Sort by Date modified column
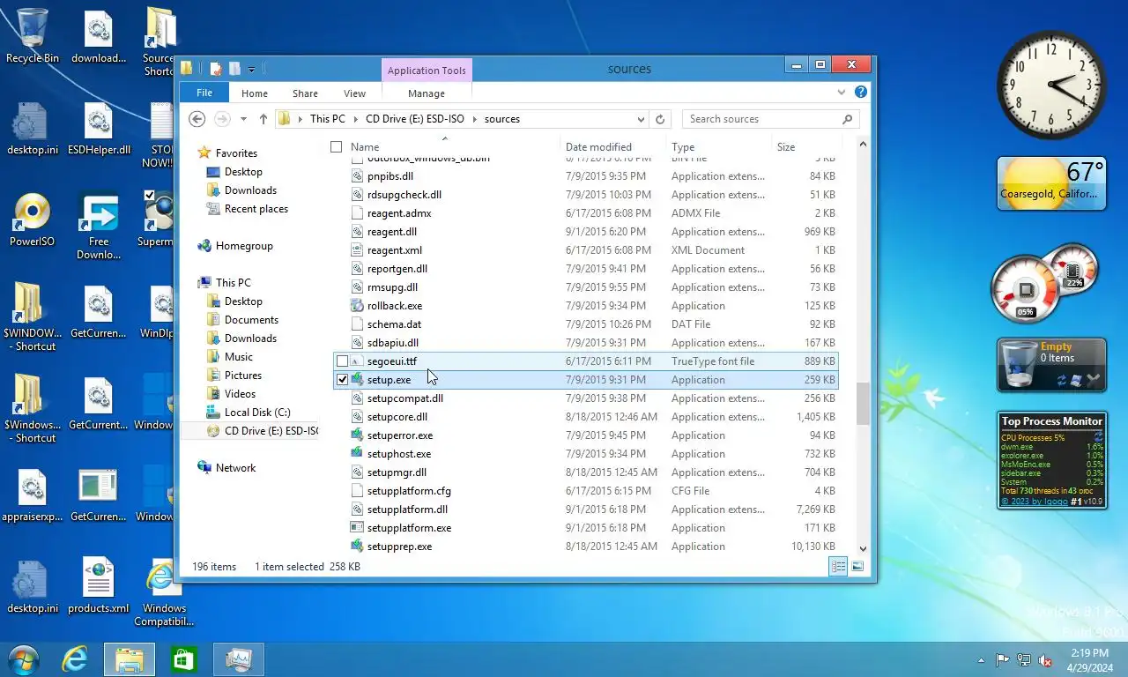 click(613, 147)
